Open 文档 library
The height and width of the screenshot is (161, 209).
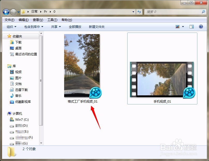(18, 84)
